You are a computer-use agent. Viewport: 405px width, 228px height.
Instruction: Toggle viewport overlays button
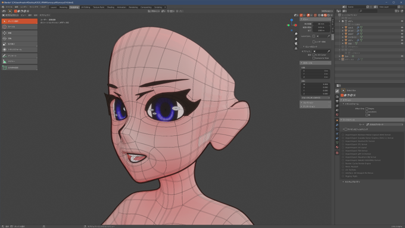(x=308, y=15)
